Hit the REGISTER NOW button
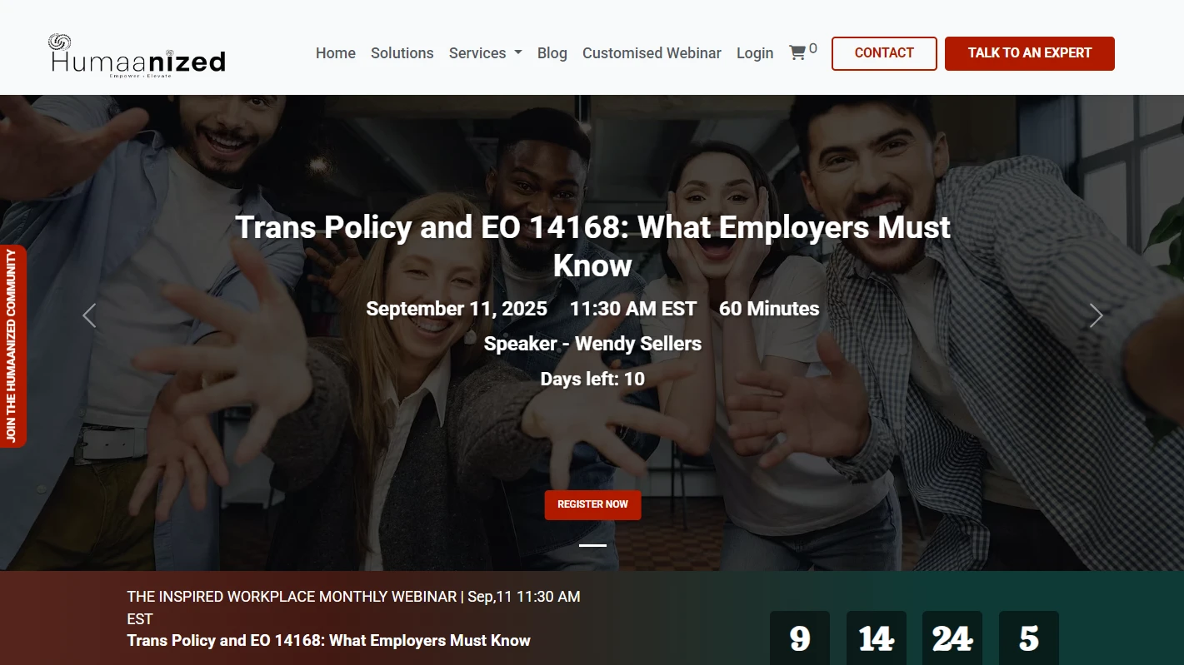The image size is (1184, 665). (x=592, y=504)
